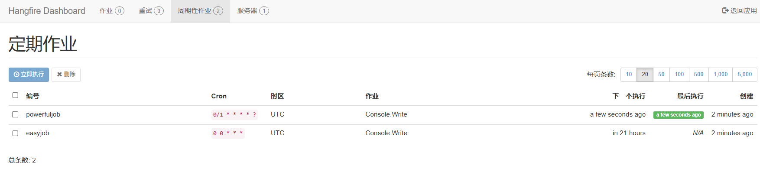760x169 pixels.
Task: Set items per page to 500
Action: tap(699, 75)
